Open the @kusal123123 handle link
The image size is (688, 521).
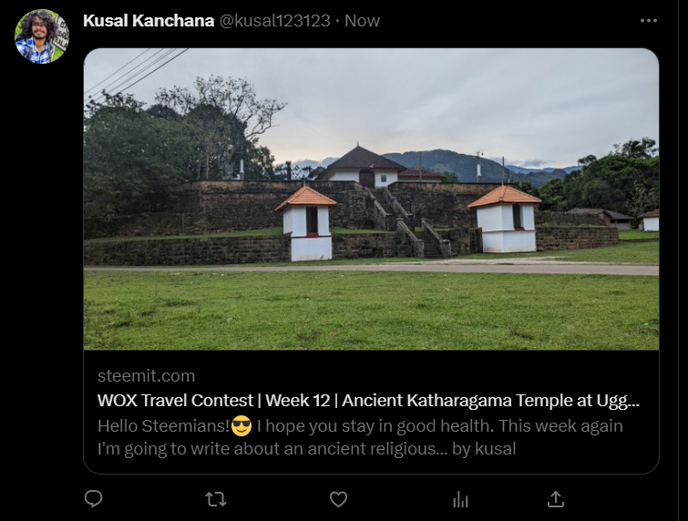tap(274, 21)
